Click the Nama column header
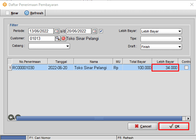This screenshot has width=196, height=140. point(94,62)
